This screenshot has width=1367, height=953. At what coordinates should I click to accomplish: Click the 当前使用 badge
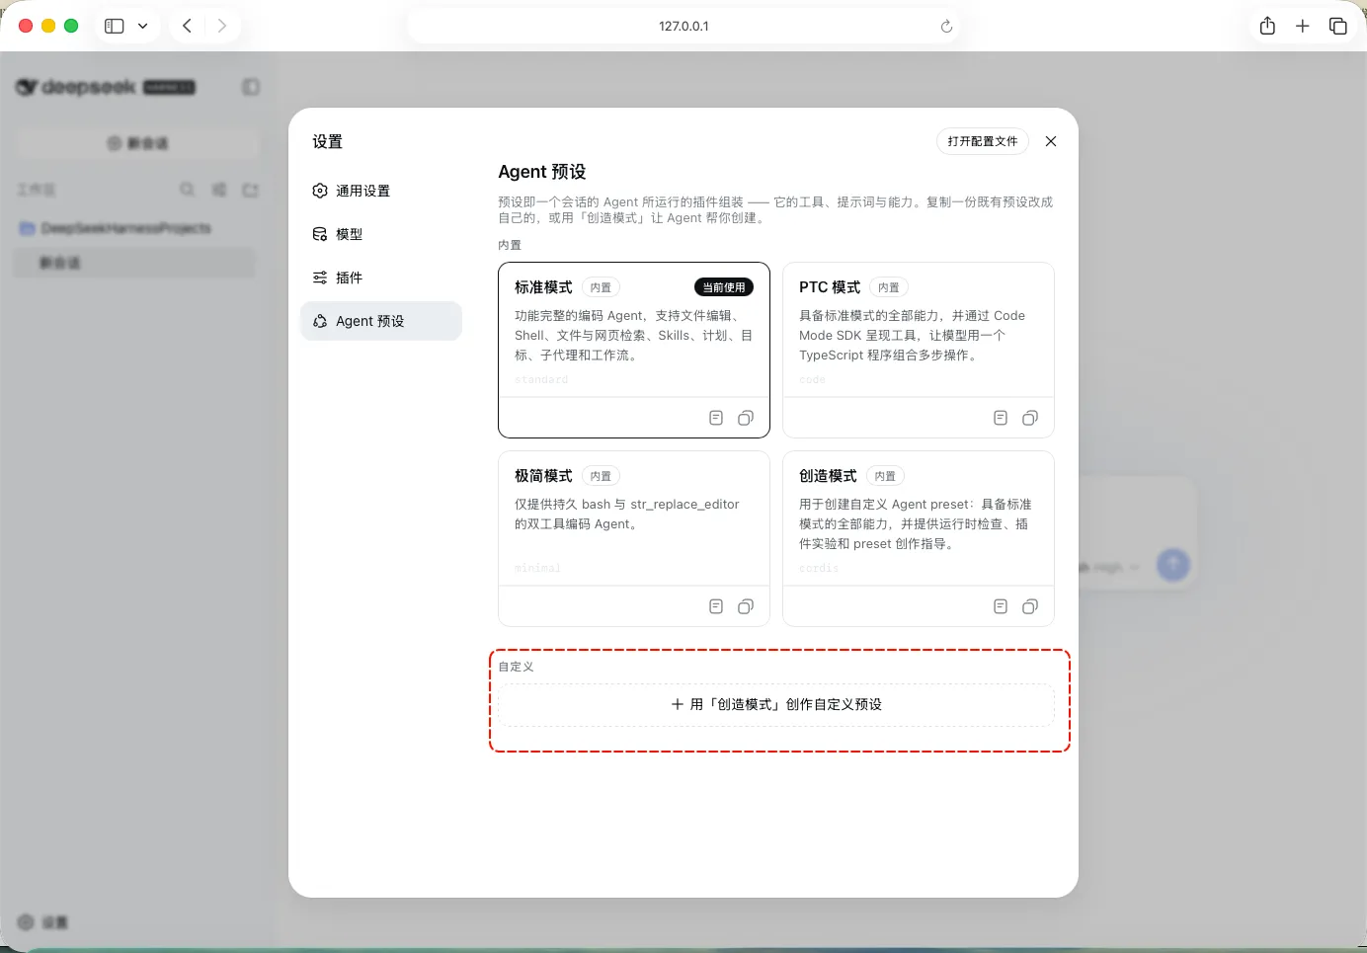724,287
